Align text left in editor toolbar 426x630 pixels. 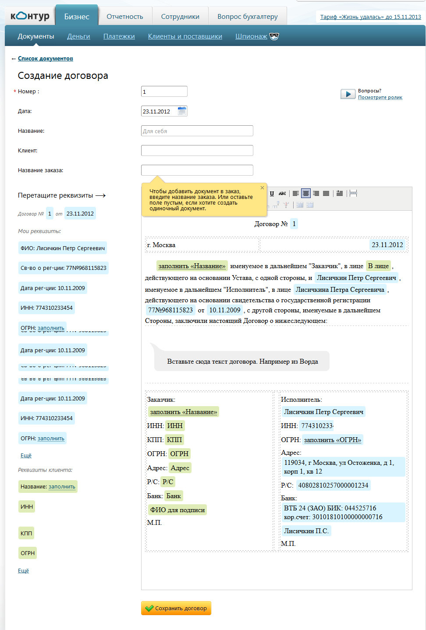click(x=296, y=194)
